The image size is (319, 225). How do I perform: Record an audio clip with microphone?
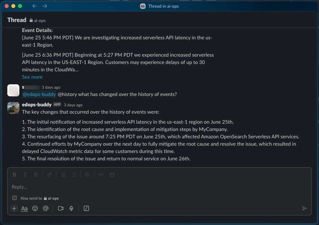pyautogui.click(x=71, y=209)
